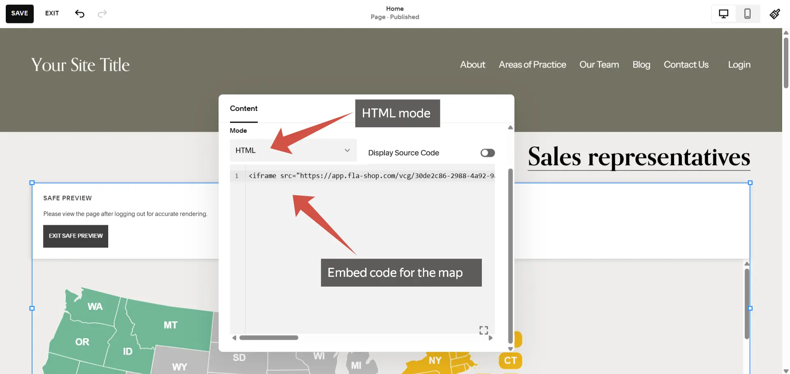Click the code editor scroll right arrow
Image resolution: width=790 pixels, height=374 pixels.
(x=490, y=338)
